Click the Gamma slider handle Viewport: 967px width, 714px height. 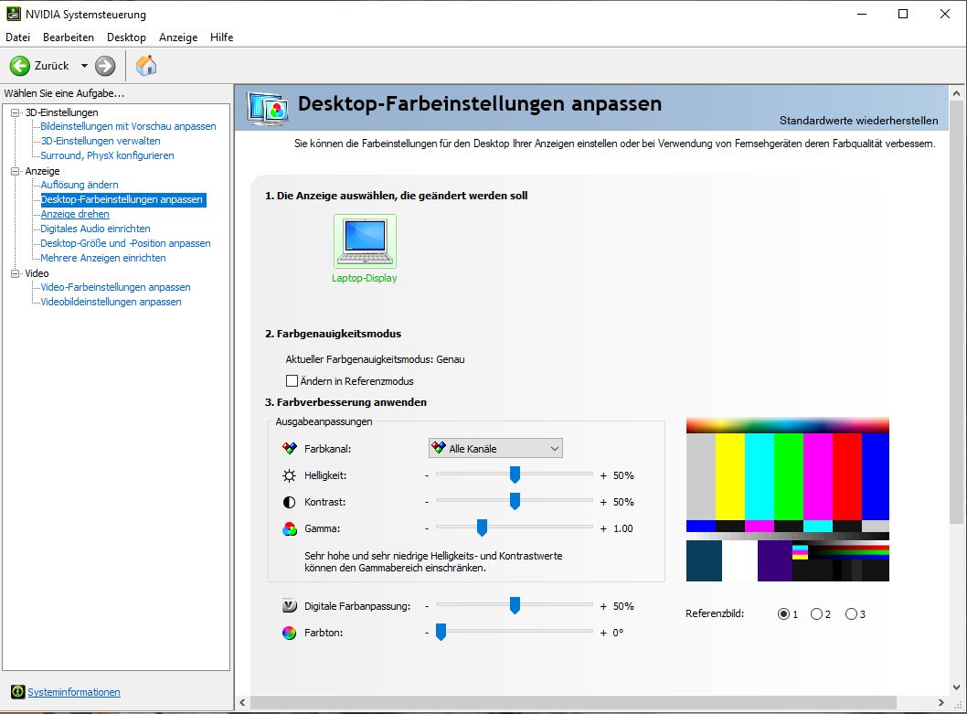483,528
